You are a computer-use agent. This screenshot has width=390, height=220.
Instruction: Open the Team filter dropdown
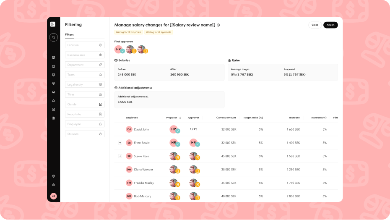[85, 75]
